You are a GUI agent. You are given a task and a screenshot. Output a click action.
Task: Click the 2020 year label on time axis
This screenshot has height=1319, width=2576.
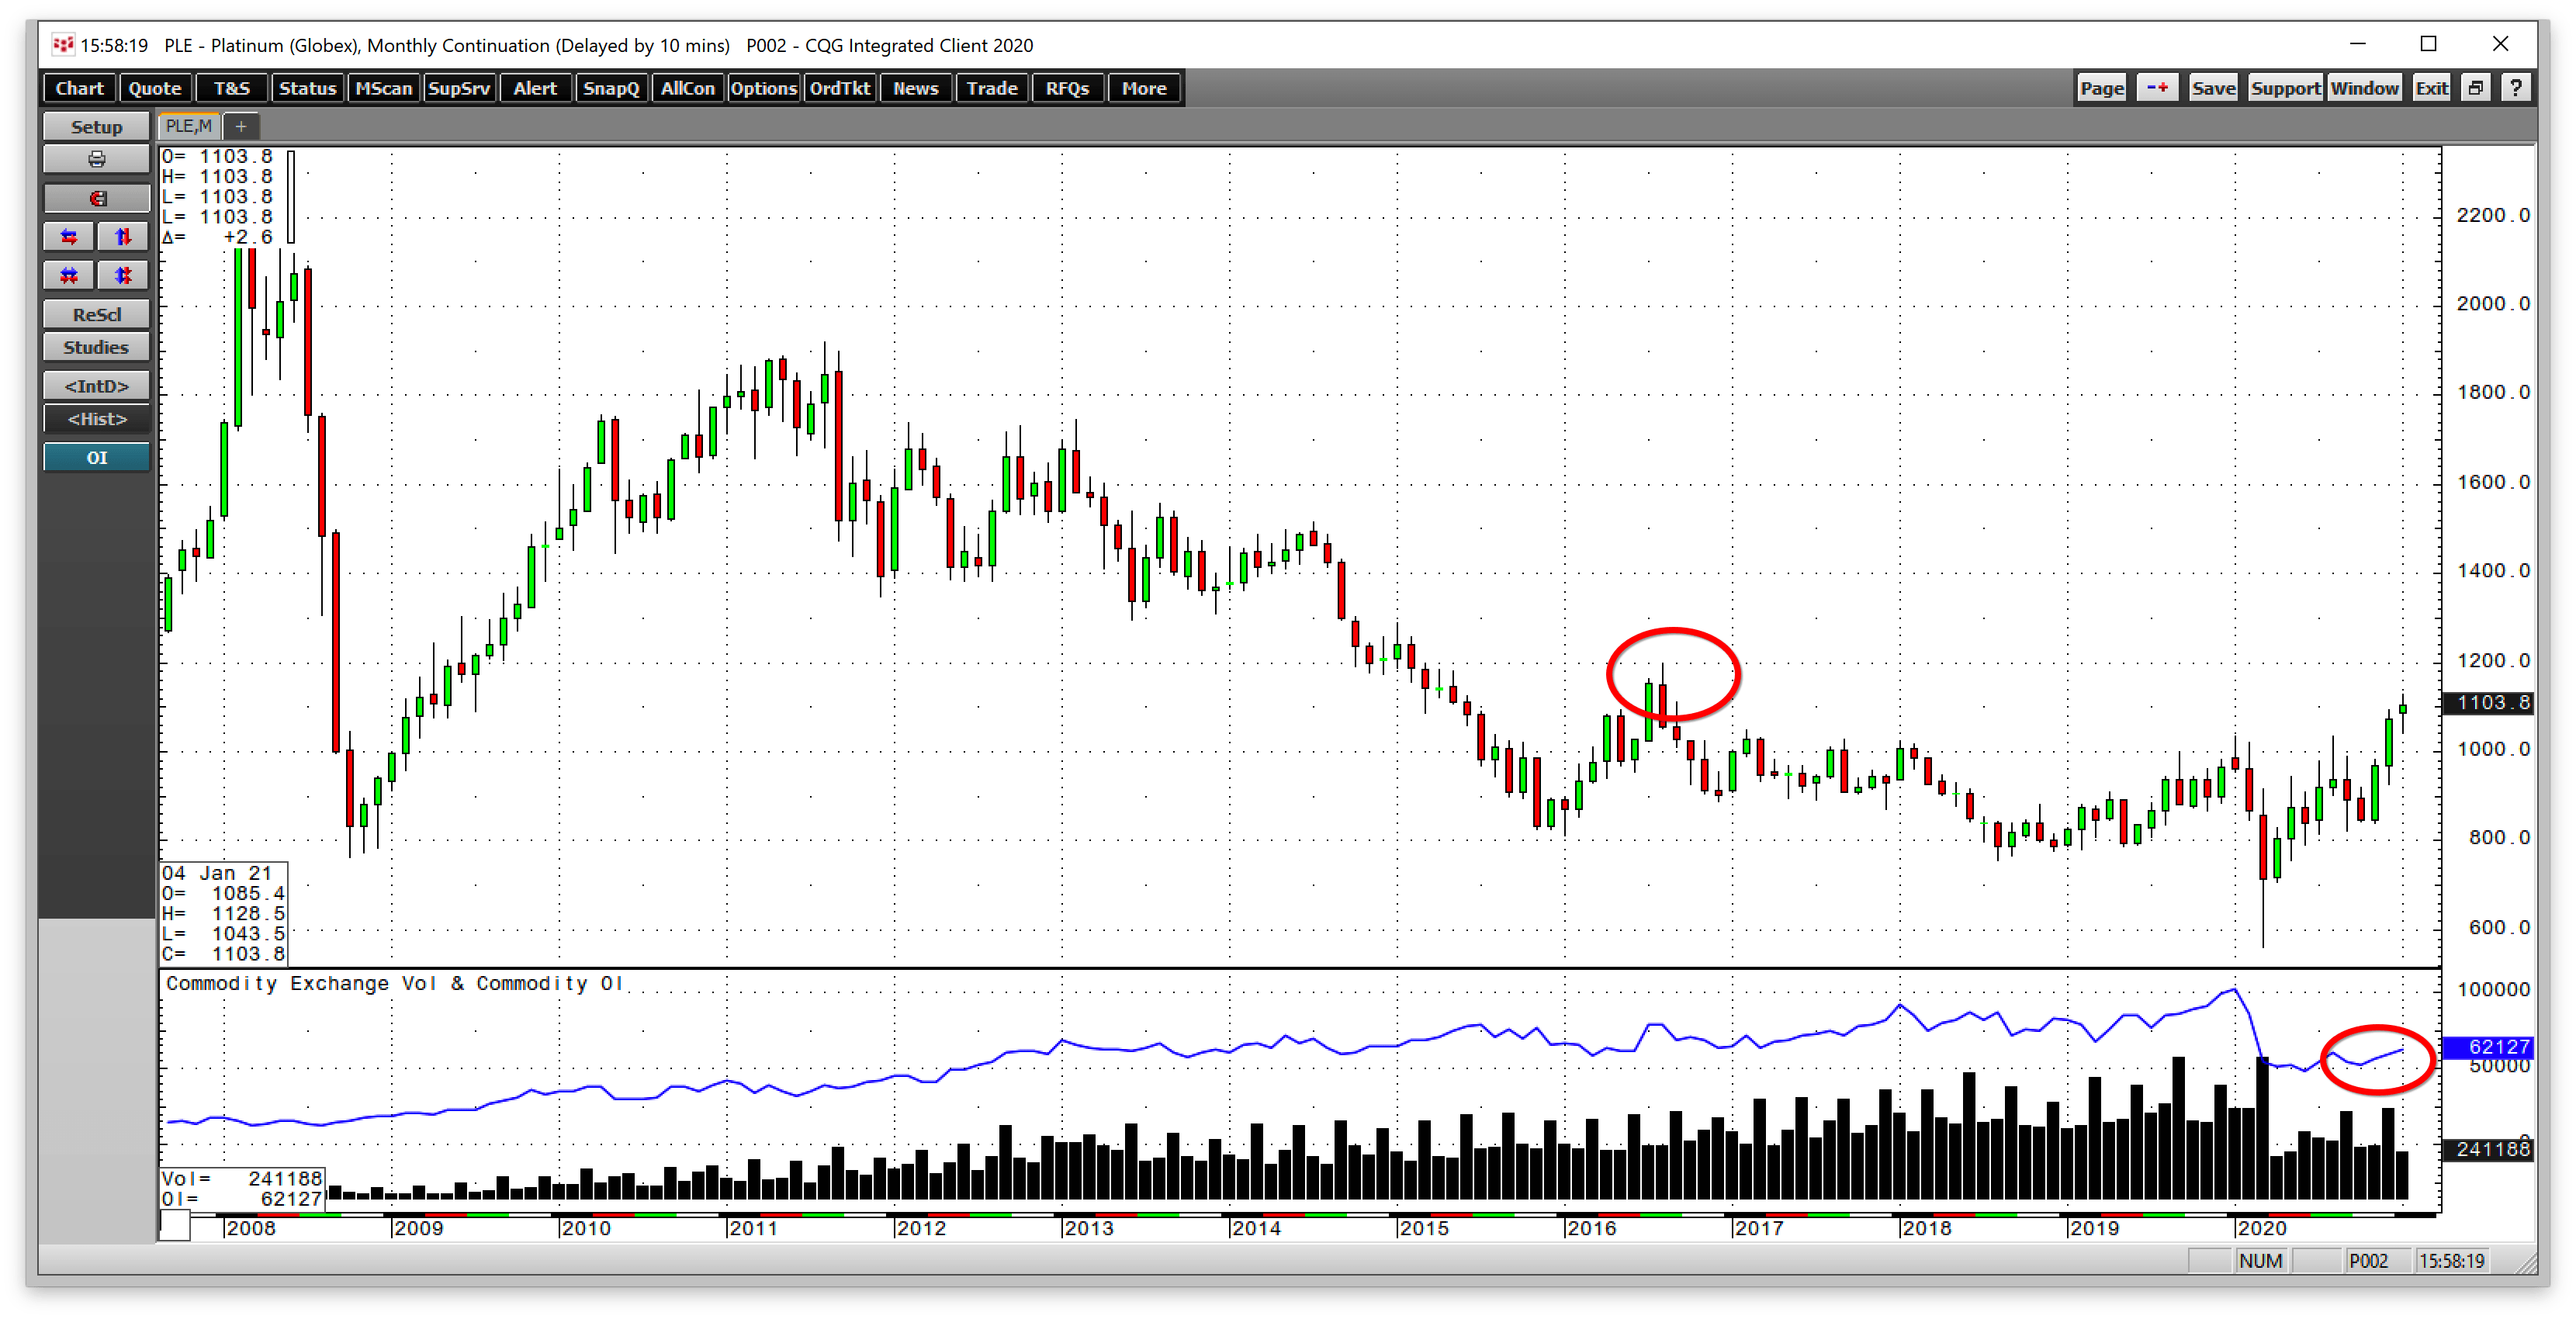click(2261, 1228)
